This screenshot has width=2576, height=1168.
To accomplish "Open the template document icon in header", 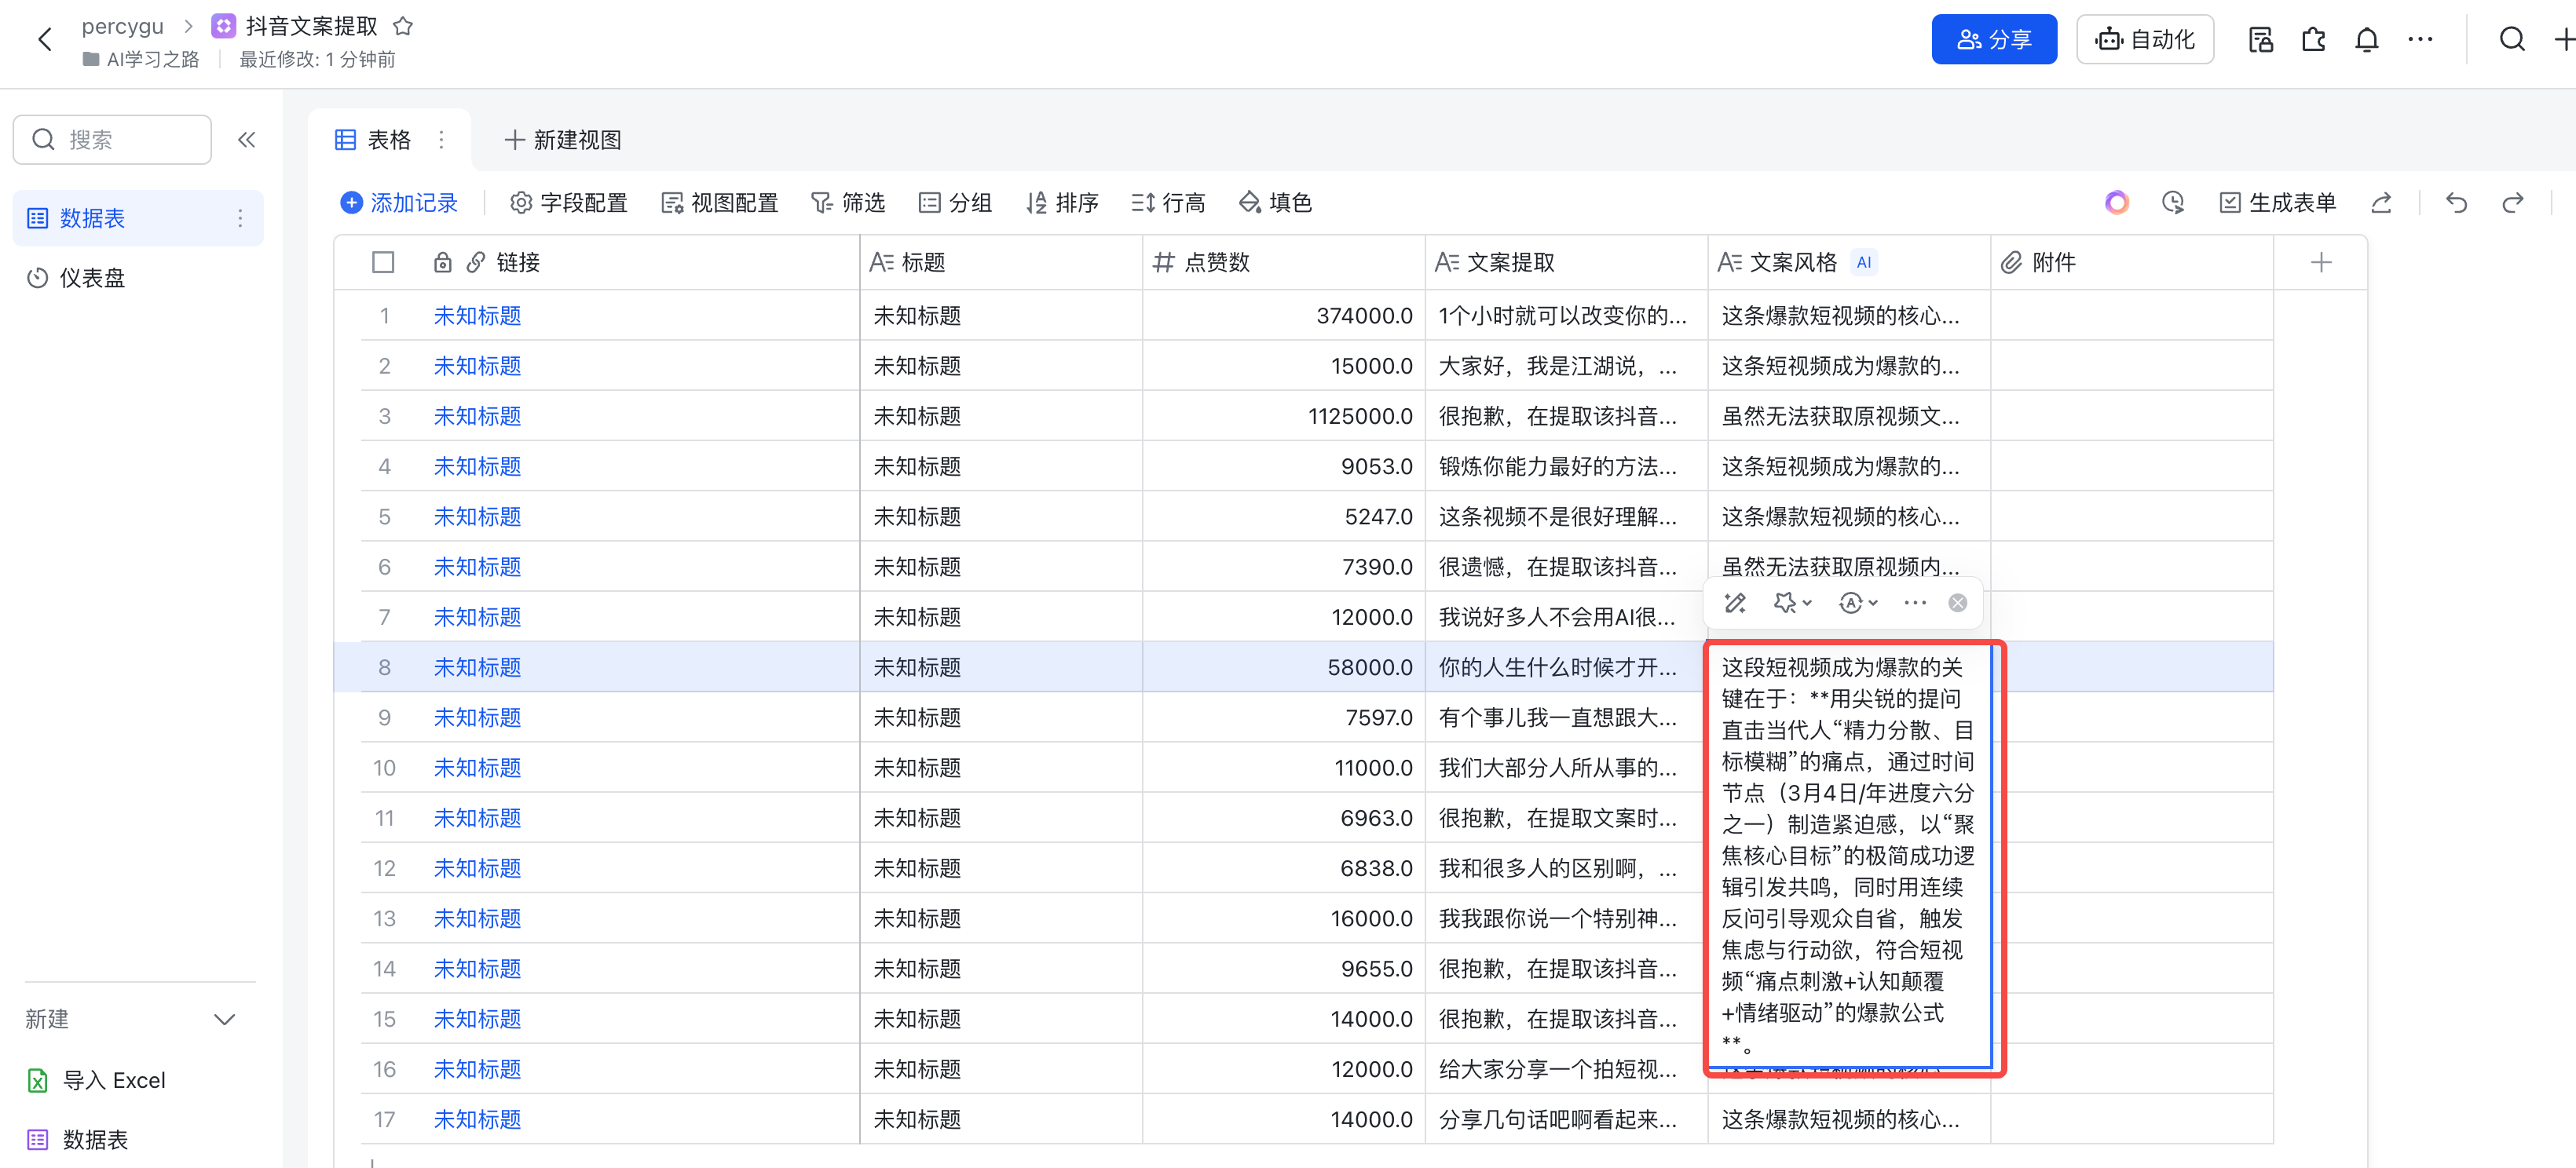I will [x=2260, y=40].
